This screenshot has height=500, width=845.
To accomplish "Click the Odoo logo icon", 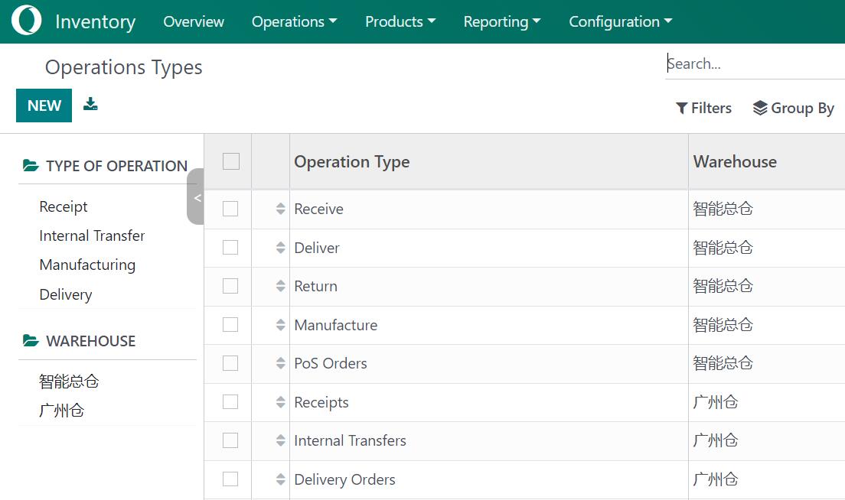I will click(x=26, y=21).
